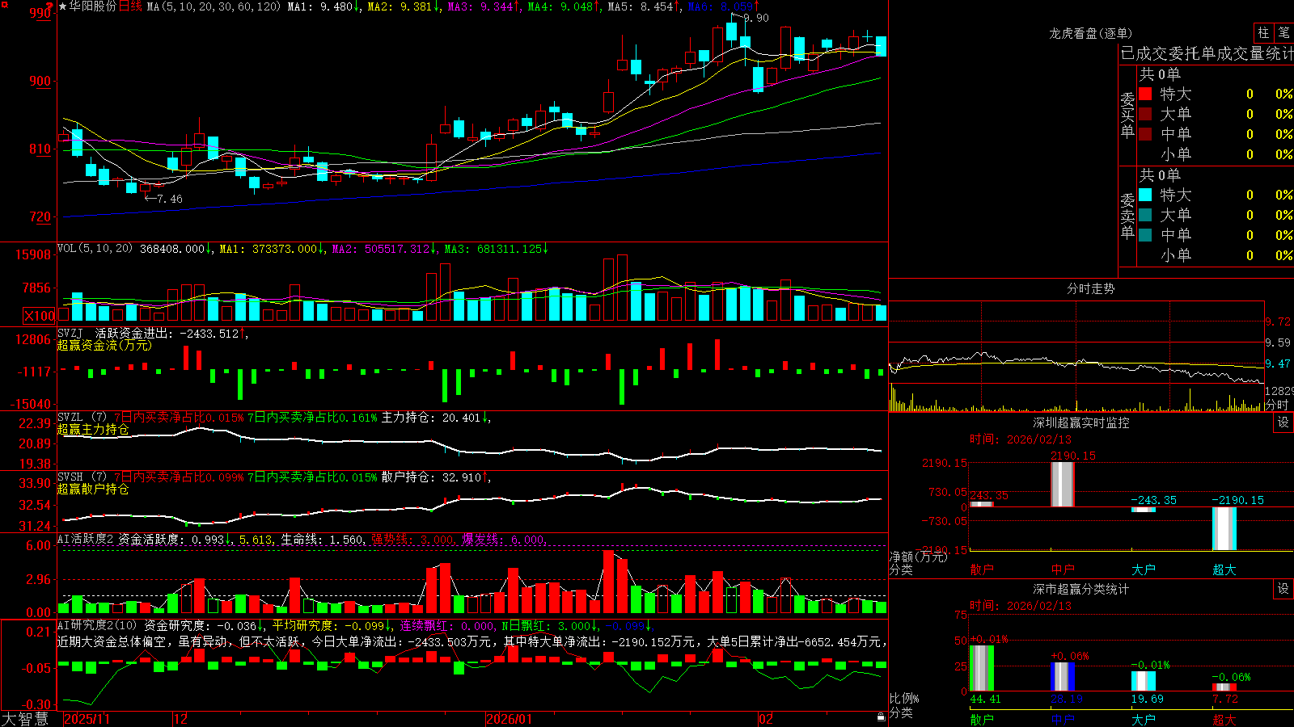
Task: Click the 日线 period label
Action: click(x=131, y=6)
